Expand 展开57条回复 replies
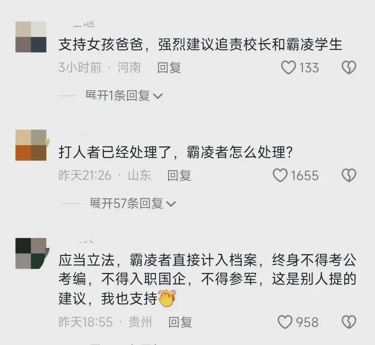 point(133,204)
